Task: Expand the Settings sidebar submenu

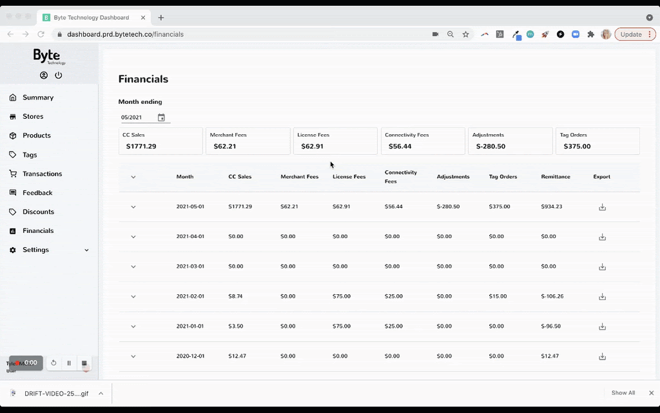Action: click(86, 250)
